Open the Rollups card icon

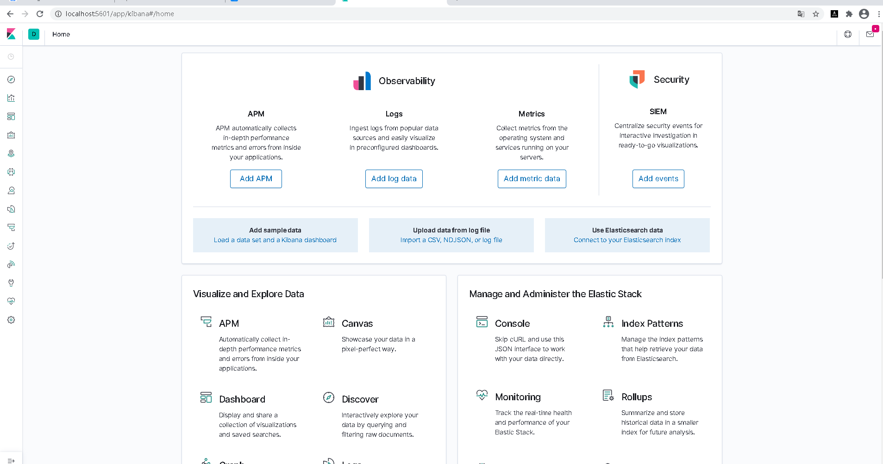click(x=608, y=395)
